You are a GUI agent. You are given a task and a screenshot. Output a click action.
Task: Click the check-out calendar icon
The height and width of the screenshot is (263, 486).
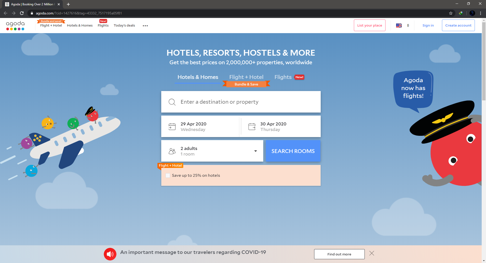252,126
